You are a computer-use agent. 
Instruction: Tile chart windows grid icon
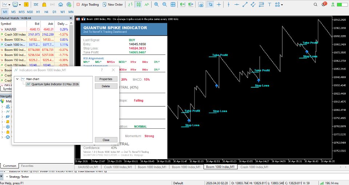pos(173,4)
